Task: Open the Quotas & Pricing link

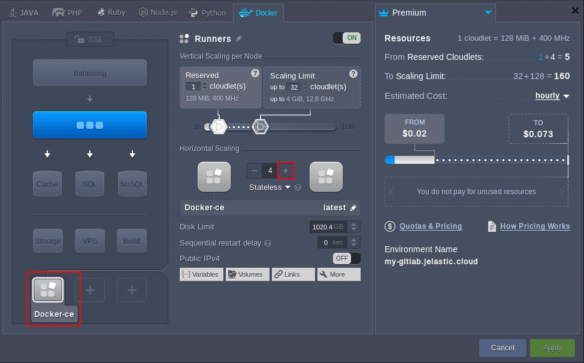Action: pos(431,226)
